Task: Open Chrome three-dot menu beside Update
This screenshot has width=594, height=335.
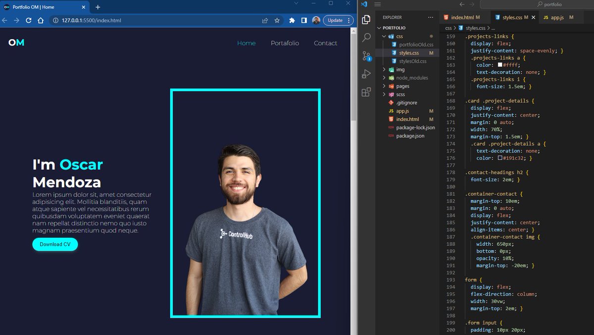Action: click(x=349, y=20)
